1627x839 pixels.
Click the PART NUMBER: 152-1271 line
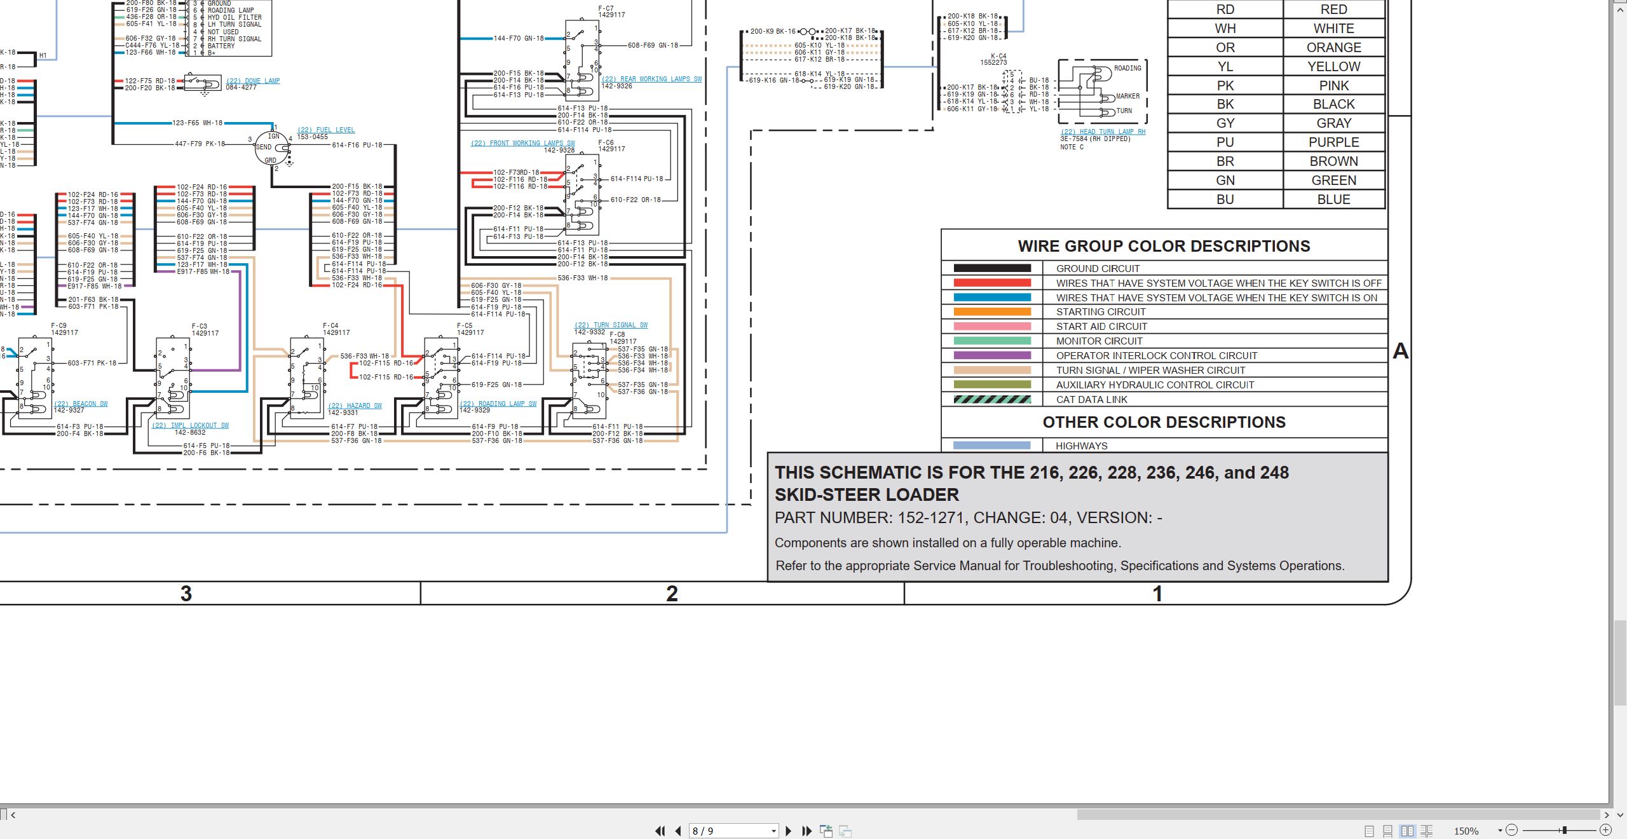[x=968, y=517]
